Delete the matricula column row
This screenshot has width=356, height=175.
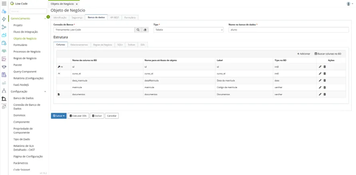click(325, 87)
